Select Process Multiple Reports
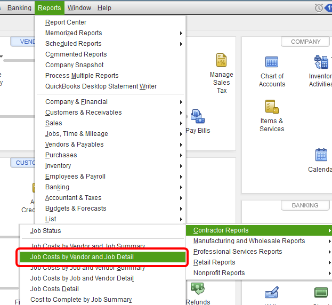The image size is (332, 305). click(110, 76)
